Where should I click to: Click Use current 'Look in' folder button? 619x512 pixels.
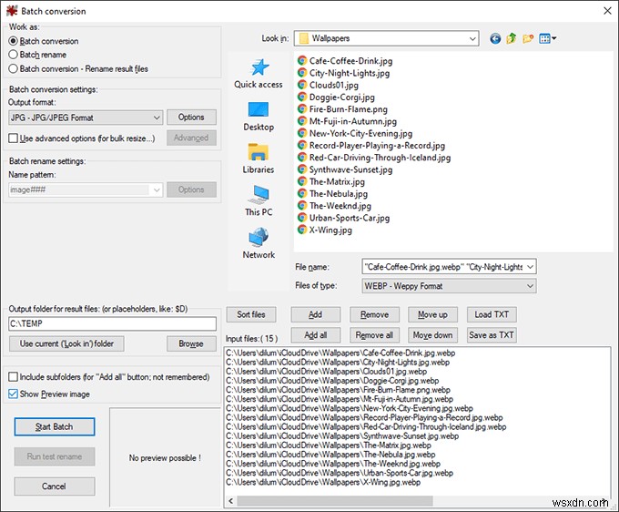coord(66,343)
